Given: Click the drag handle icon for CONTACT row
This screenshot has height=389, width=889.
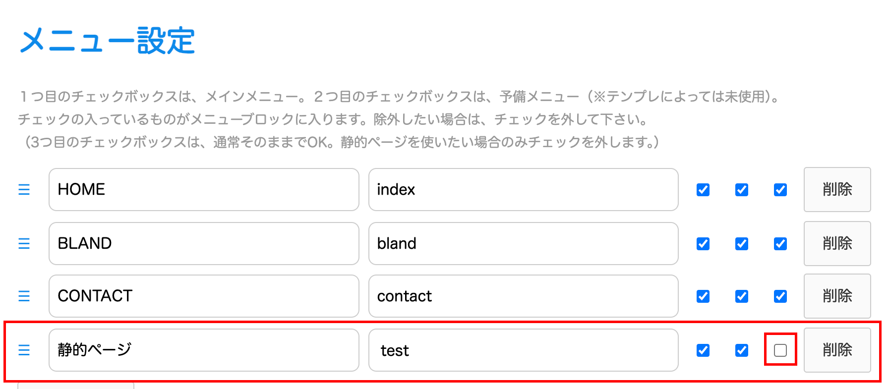Looking at the screenshot, I should (x=24, y=296).
